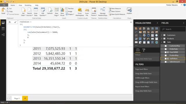
Task: Switch to Data view in left sidebar
Action: (x=3, y=29)
